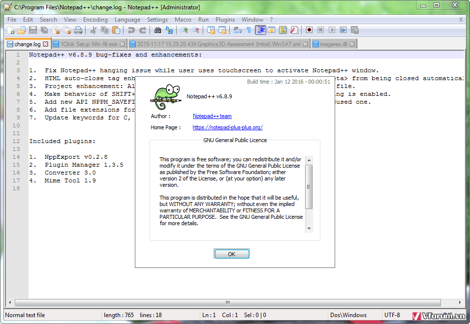Click the Zoom In magnifier icon
Screen dimensions: 470x324
[185, 30]
